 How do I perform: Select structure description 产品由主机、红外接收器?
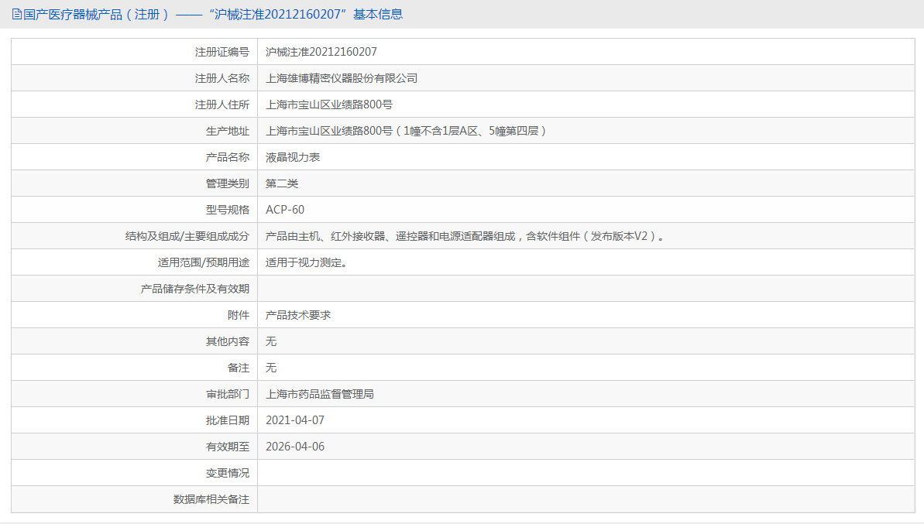click(x=465, y=236)
